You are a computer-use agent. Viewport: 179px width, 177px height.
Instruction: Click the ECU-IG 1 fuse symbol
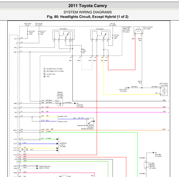point(39,33)
